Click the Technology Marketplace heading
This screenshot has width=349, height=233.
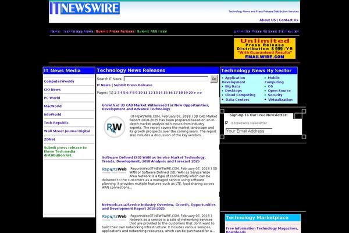click(257, 218)
